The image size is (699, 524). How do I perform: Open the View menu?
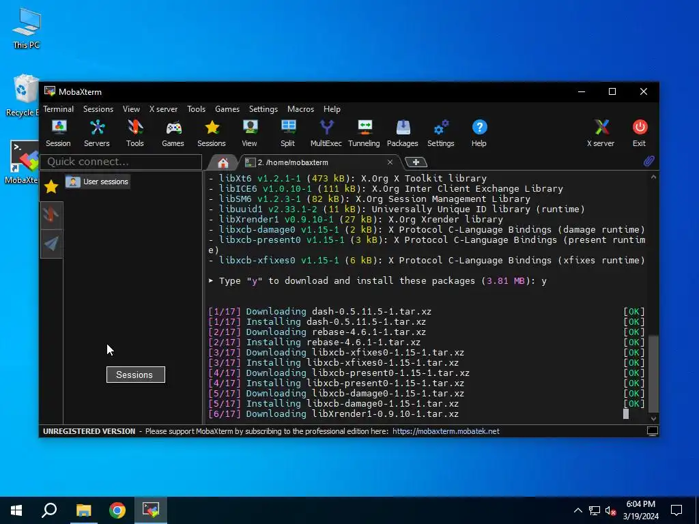click(131, 109)
